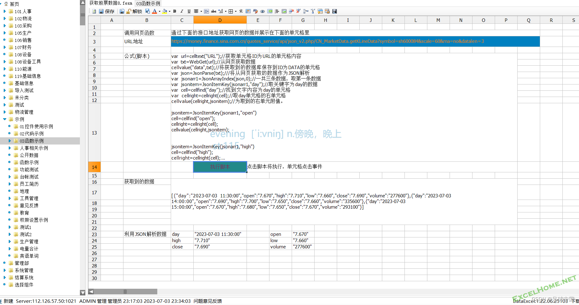Open the font color dropdown arrow

[159, 11]
